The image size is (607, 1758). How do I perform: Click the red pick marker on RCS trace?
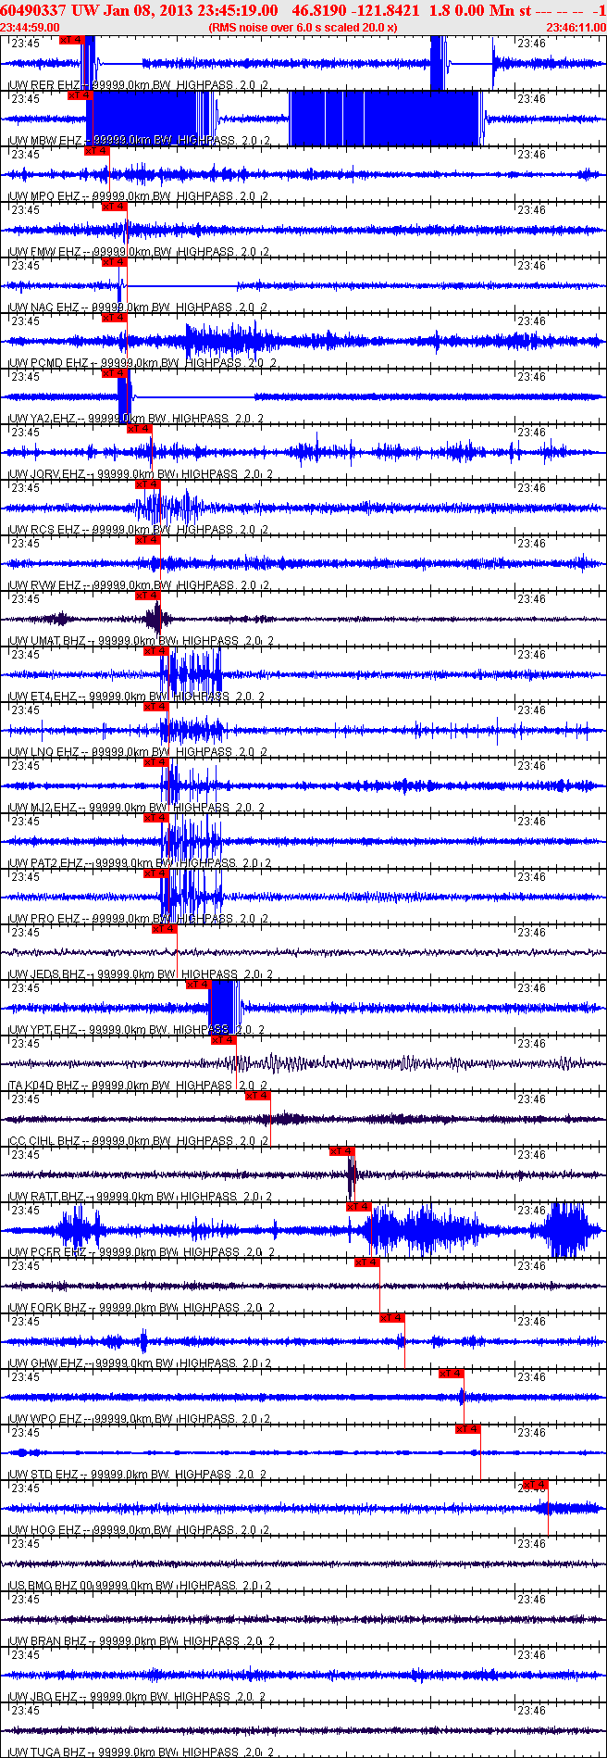pos(148,484)
